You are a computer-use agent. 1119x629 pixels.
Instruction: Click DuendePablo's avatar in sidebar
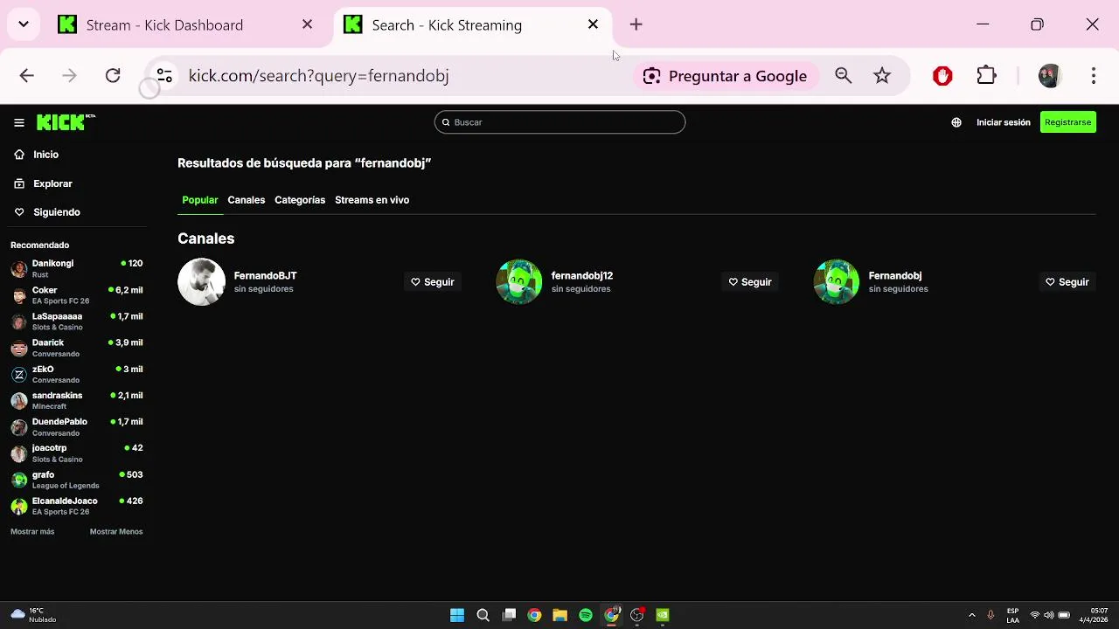pos(19,427)
